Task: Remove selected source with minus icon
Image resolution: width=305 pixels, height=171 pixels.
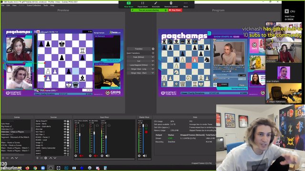Action: coord(41,158)
